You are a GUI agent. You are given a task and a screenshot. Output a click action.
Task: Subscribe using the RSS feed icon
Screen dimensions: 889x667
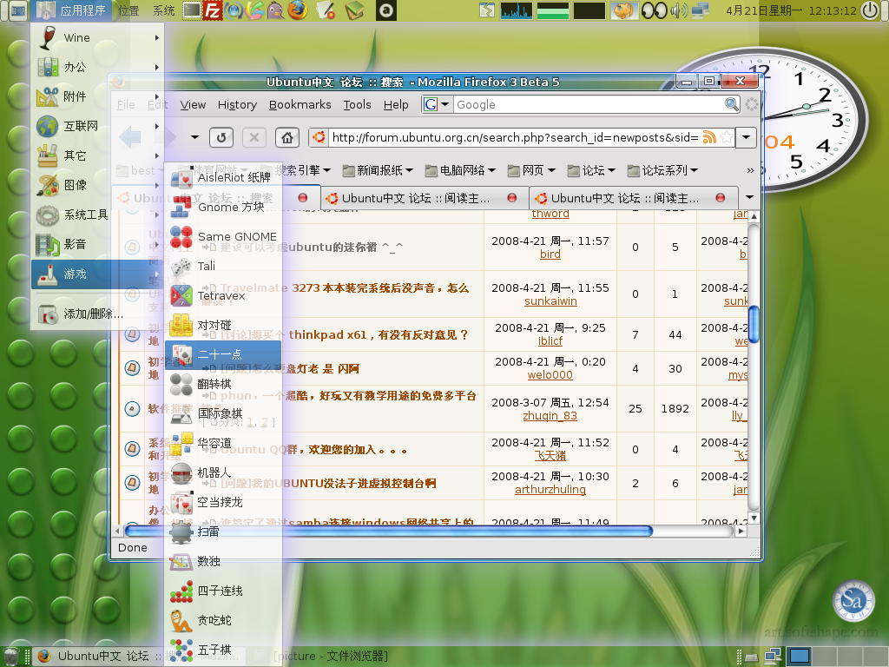709,137
